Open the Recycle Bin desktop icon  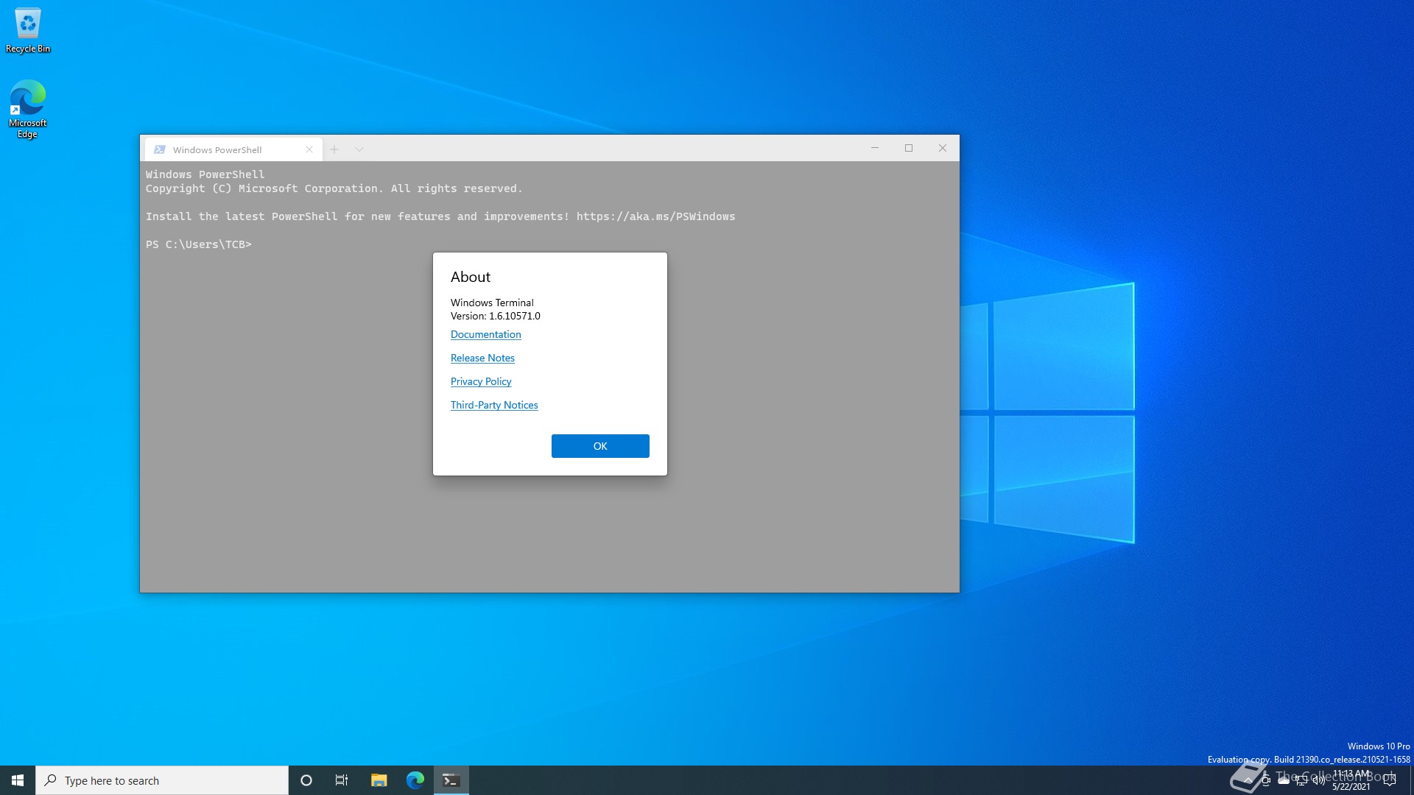[28, 31]
